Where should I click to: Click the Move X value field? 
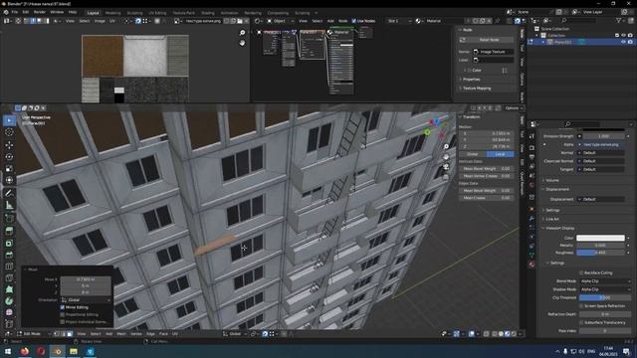coord(86,279)
